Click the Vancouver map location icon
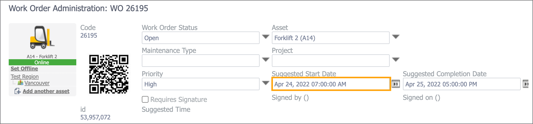The width and height of the screenshot is (533, 124). (x=20, y=83)
